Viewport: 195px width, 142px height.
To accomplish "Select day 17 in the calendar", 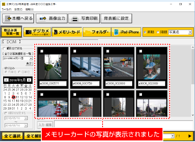I will pyautogui.click(x=13, y=101).
